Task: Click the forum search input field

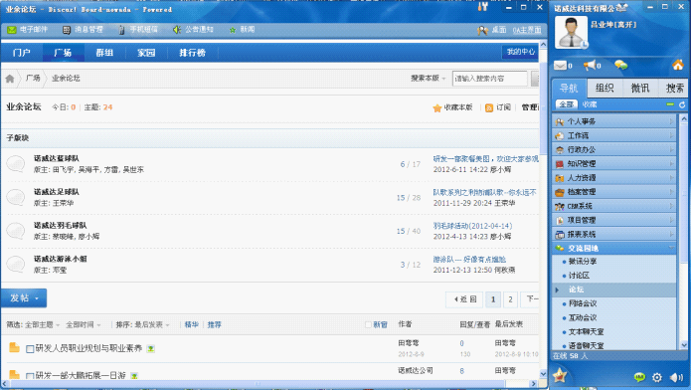Action: pos(489,79)
